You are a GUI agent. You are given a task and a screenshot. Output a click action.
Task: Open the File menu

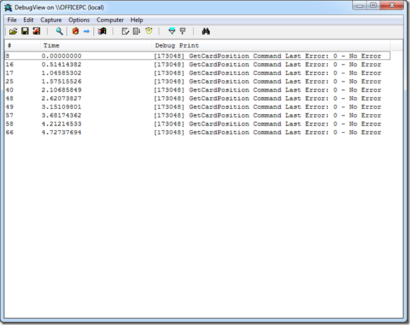coord(12,20)
